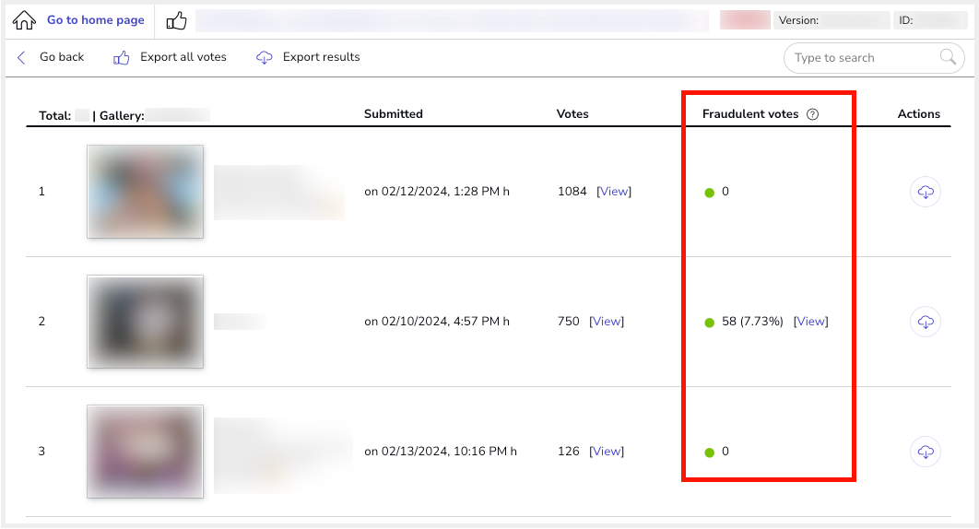Open thumbnail of entry 2

145,322
